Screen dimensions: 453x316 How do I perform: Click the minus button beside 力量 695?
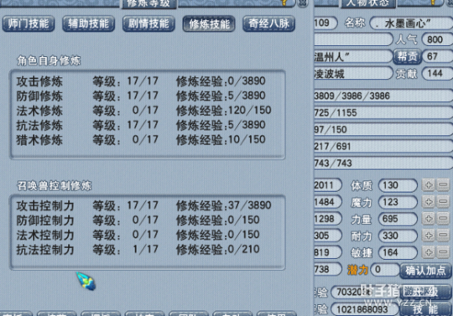(443, 219)
